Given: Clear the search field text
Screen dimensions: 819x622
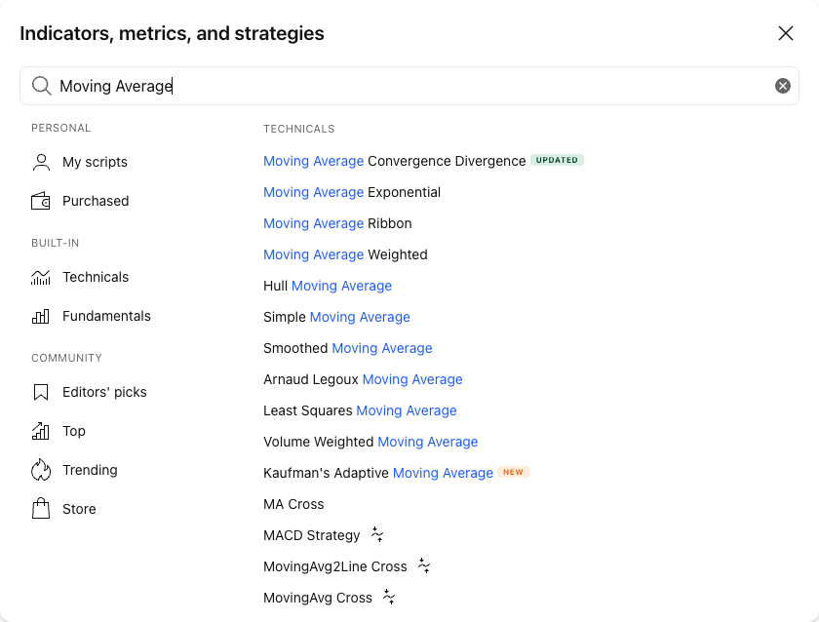Looking at the screenshot, I should click(782, 86).
